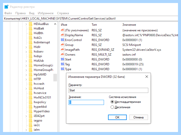Expand the HpSAMD tree node
The height and width of the screenshot is (135, 181).
pos(26,75)
